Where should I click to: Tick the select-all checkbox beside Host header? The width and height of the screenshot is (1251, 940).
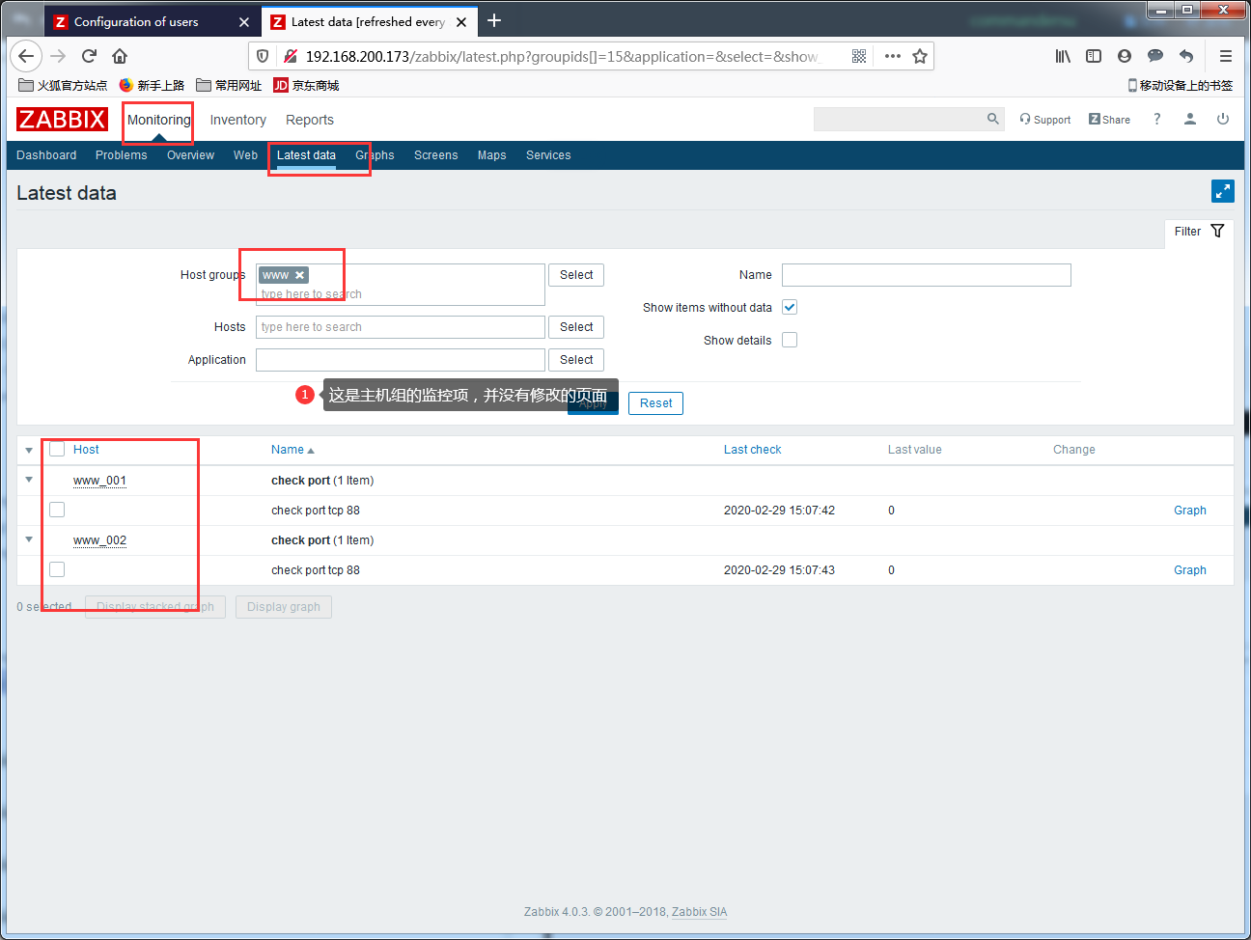57,449
